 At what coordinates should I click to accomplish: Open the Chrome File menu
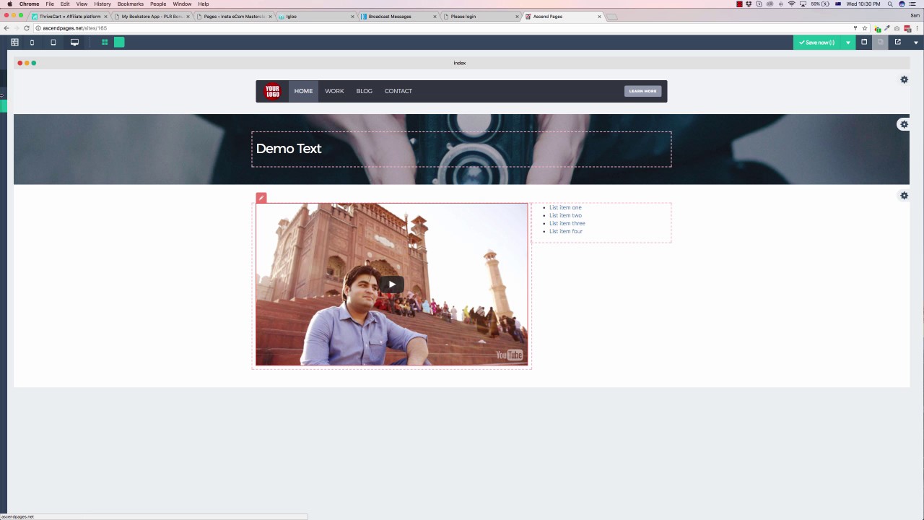pyautogui.click(x=50, y=4)
